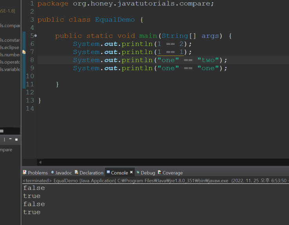Viewport: 289px width, 225px height.
Task: Click the first true console output line
Action: click(x=32, y=196)
